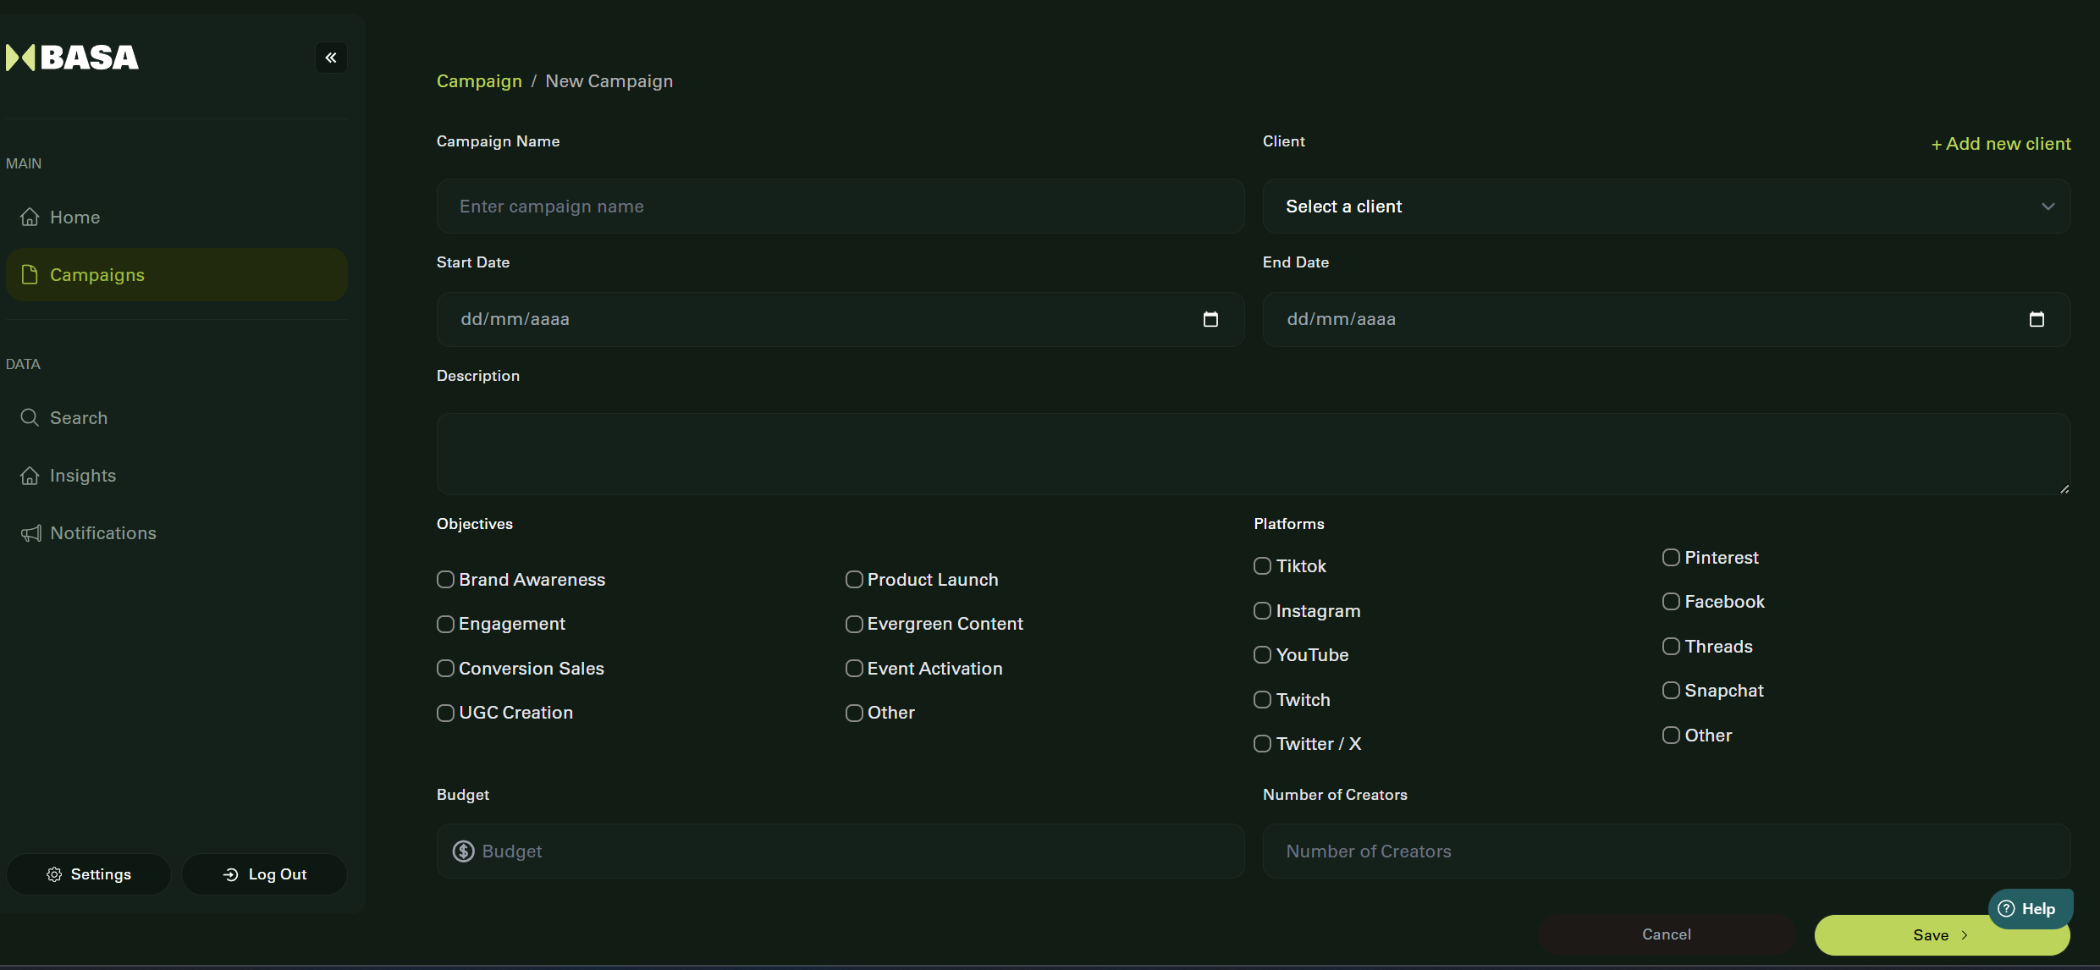Click the Help question mark icon
This screenshot has height=970, width=2100.
(x=2006, y=909)
